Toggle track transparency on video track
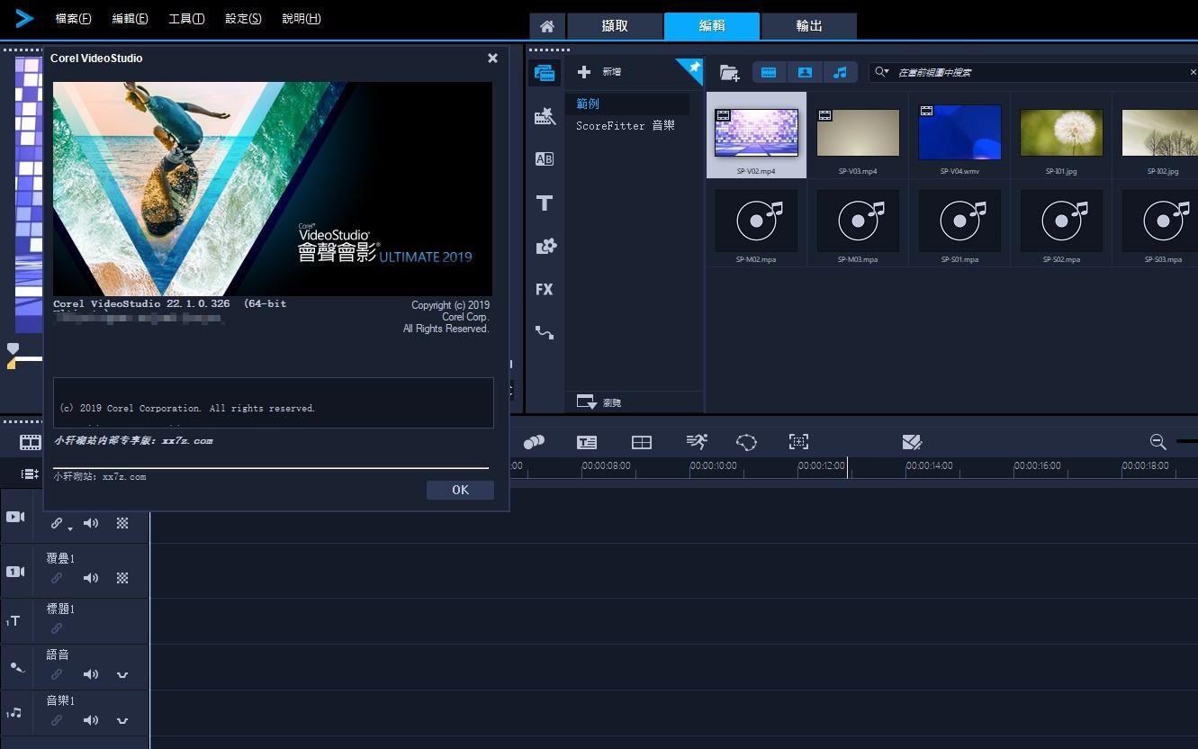This screenshot has height=749, width=1198. 122,523
